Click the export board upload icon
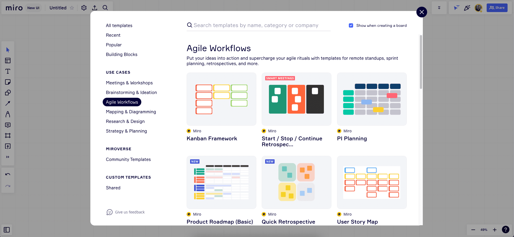The height and width of the screenshot is (237, 514). click(95, 8)
